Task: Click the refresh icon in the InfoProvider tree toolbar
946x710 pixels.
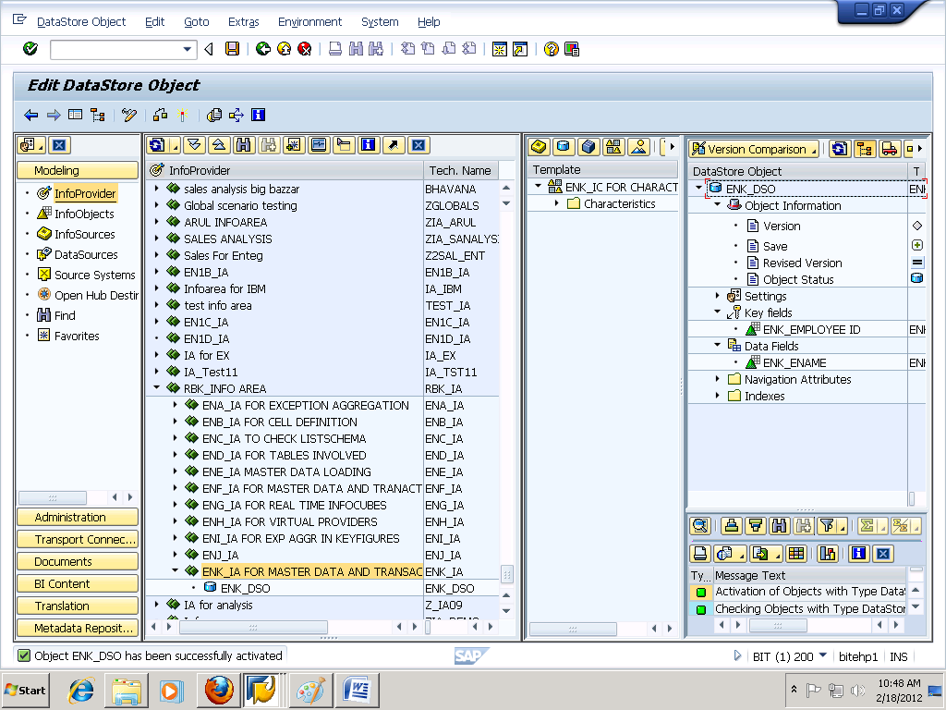Action: coord(157,145)
